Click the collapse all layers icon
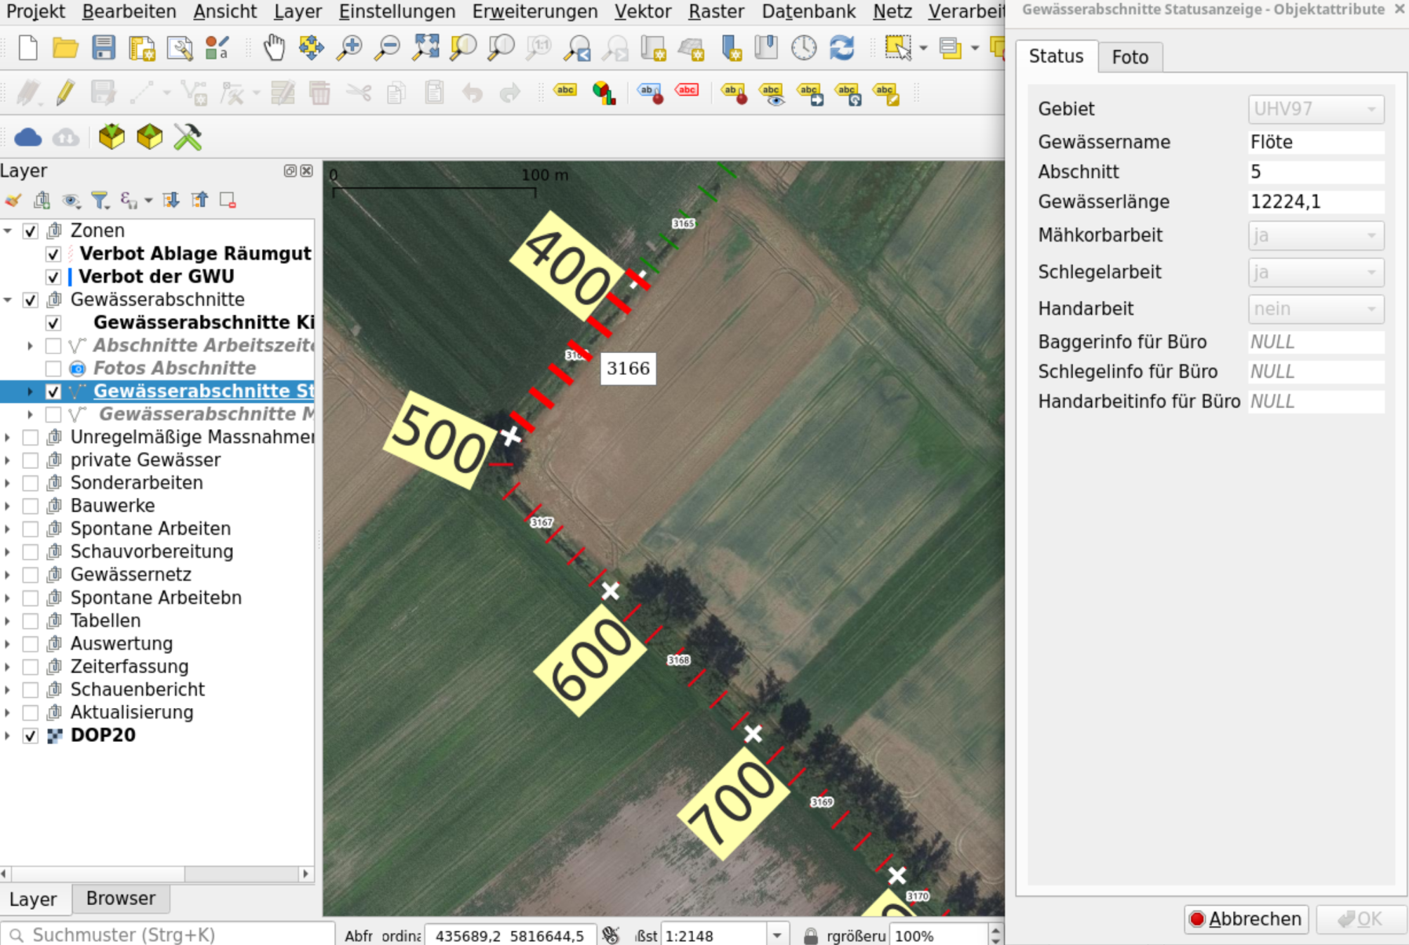1409x945 pixels. tap(199, 201)
